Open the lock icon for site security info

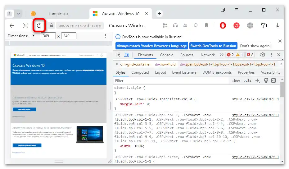pos(52,25)
